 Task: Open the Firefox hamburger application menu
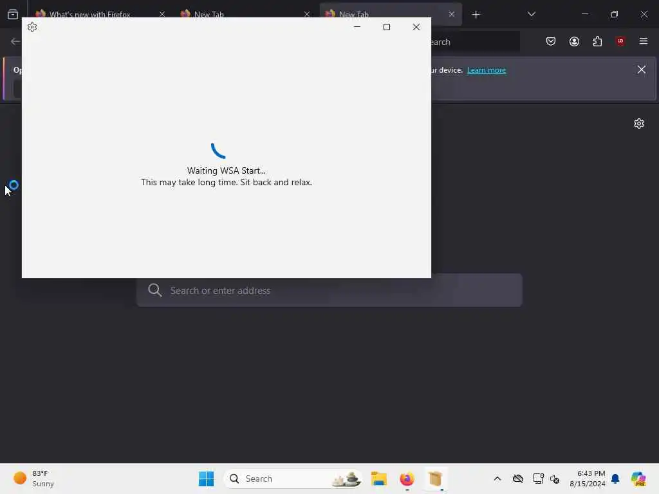(643, 41)
